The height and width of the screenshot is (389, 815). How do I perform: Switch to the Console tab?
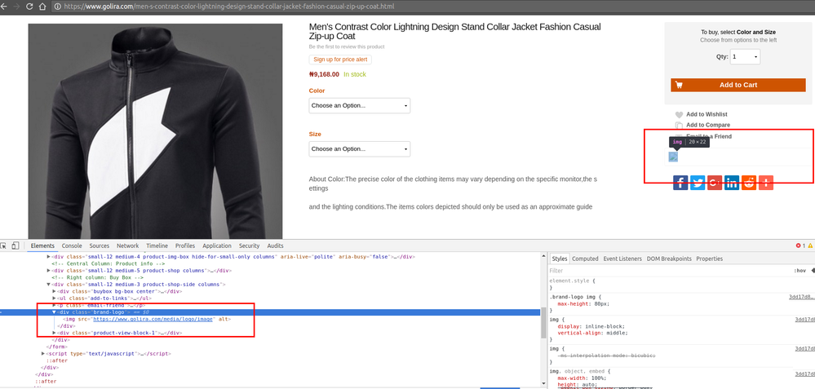72,245
